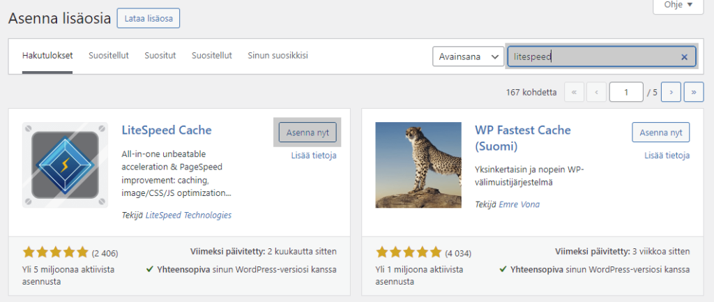Clear the litespeed search text with X

(x=684, y=57)
